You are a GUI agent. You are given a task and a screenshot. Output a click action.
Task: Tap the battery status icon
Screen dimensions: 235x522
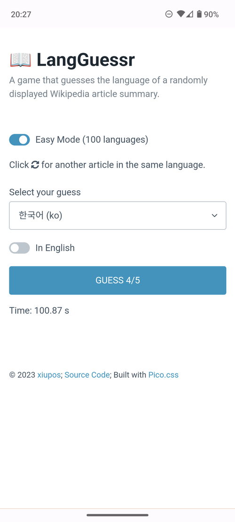[199, 14]
